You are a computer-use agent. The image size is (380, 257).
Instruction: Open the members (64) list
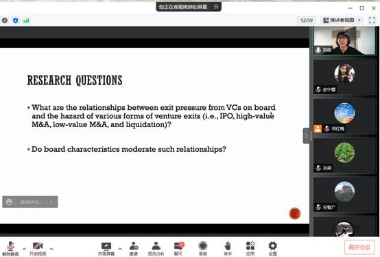tap(156, 249)
